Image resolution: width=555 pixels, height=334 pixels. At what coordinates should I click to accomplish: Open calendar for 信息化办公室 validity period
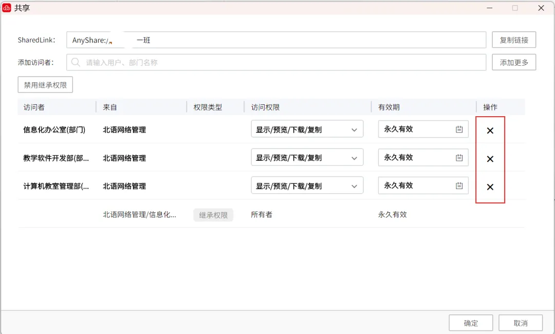459,129
